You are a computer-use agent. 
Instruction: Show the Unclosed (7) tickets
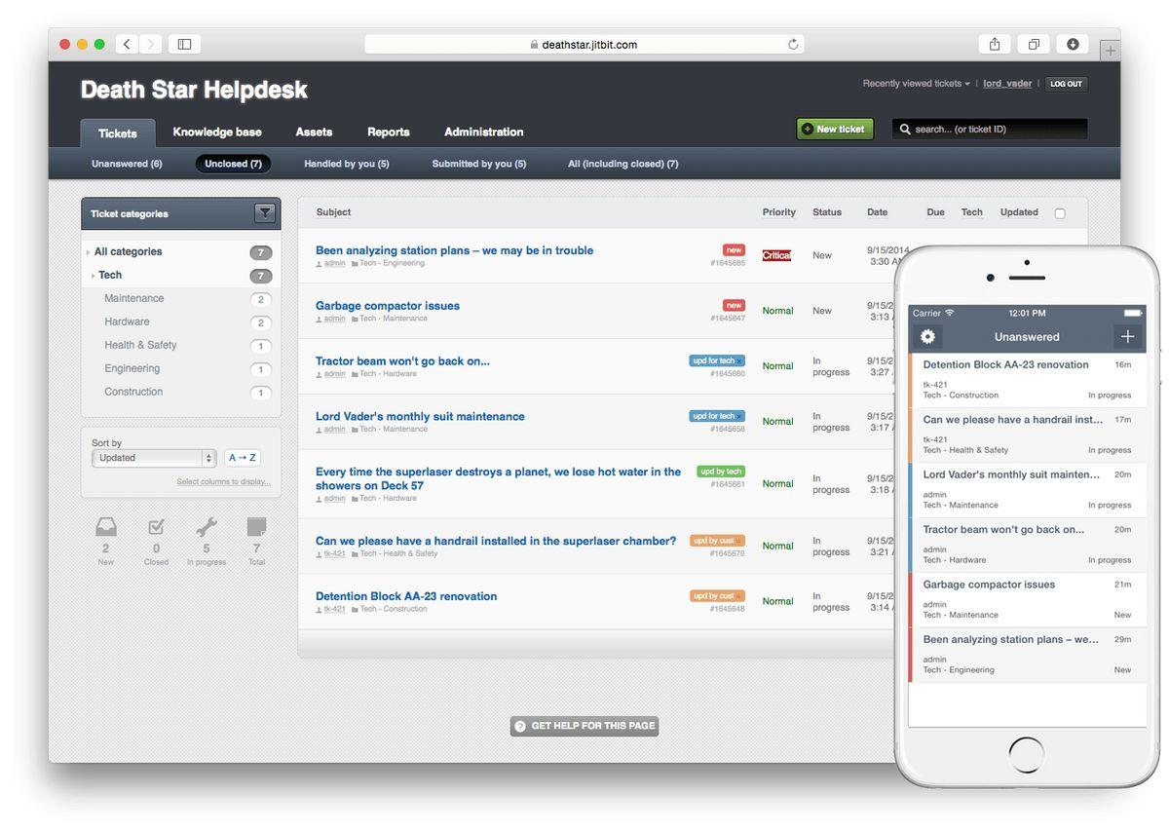coord(233,164)
